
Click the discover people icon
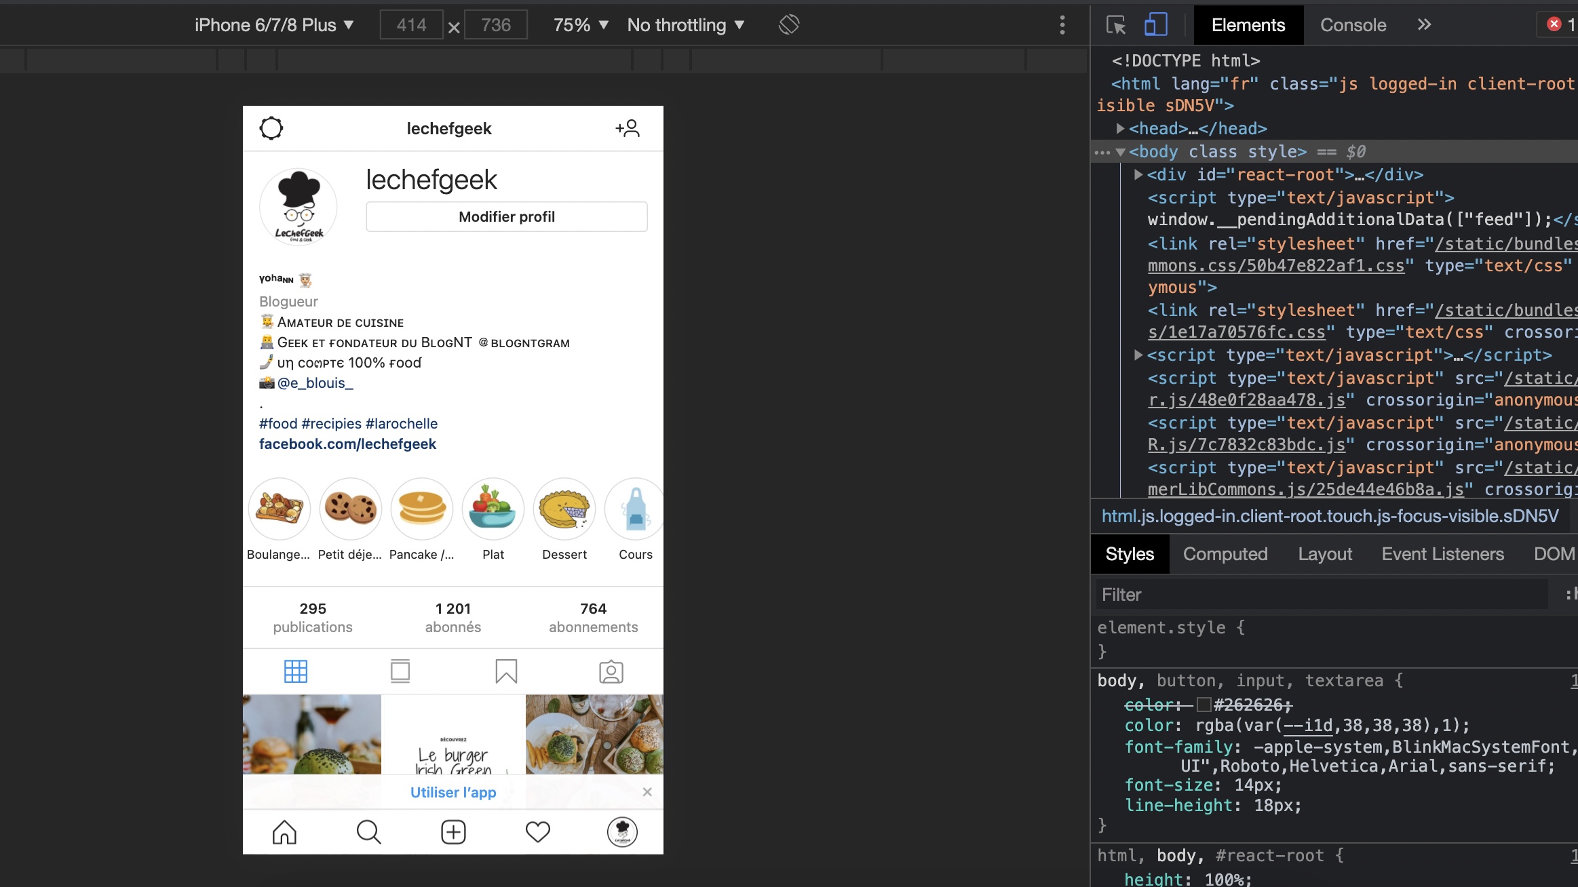(628, 128)
